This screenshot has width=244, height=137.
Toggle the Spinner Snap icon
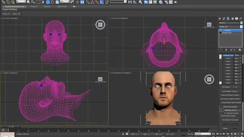102,2
